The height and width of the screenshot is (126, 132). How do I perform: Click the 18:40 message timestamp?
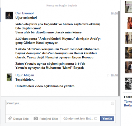click(x=114, y=75)
